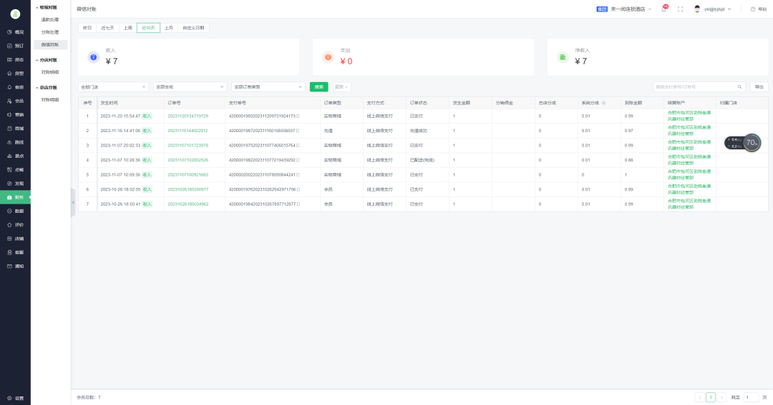Click the 导出 export button

759,87
